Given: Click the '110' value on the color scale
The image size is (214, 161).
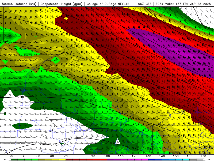Looking at the screenshot, I should [121, 156].
